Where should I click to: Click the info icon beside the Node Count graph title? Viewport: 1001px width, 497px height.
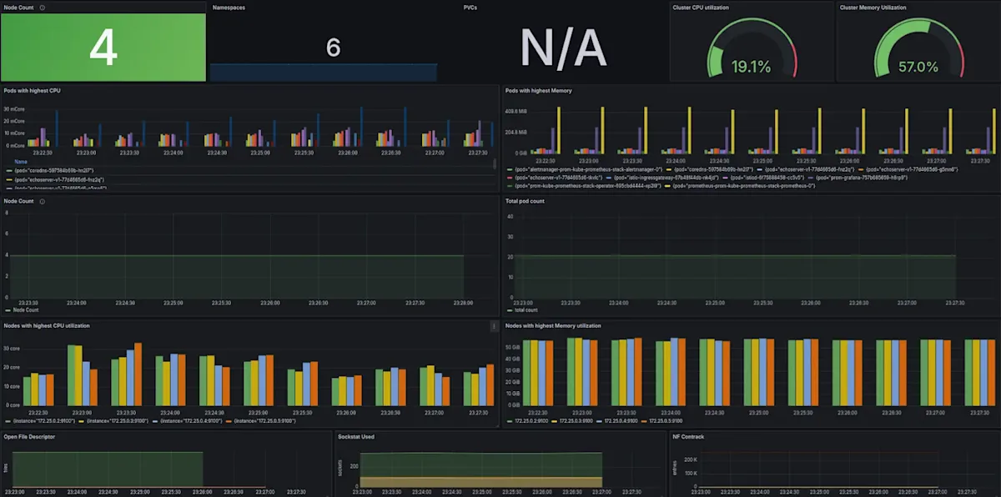(x=43, y=201)
